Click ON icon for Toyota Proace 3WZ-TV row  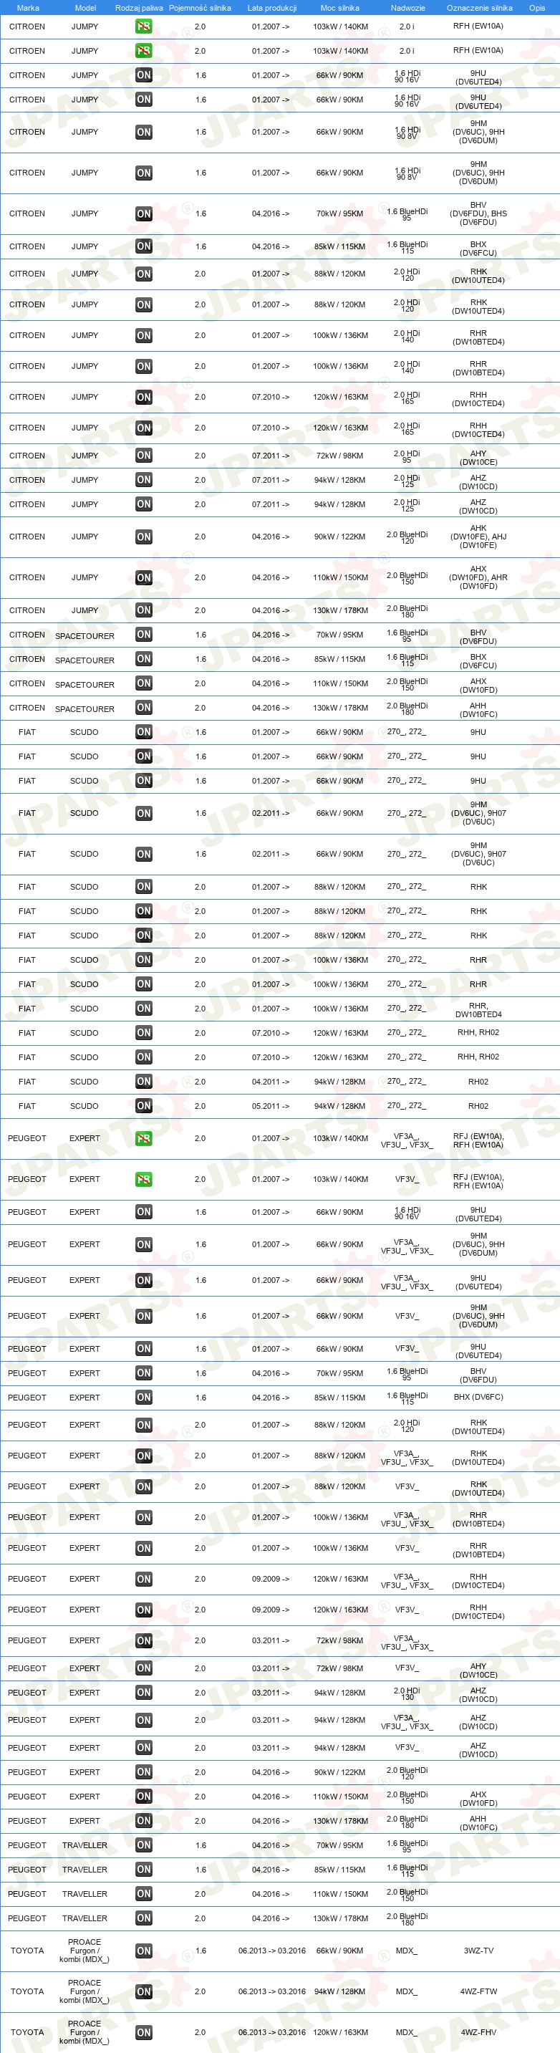[143, 1951]
